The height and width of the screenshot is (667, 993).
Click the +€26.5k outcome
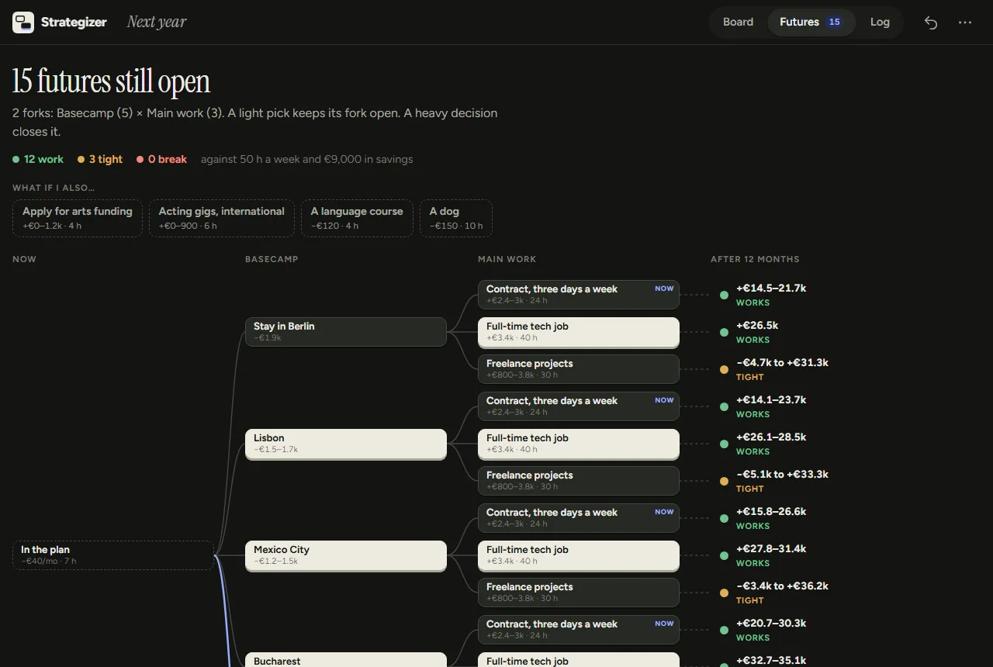[x=757, y=325]
